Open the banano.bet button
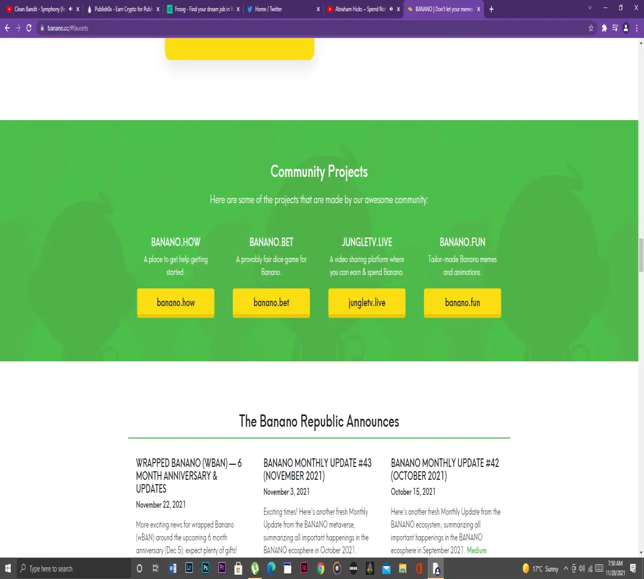Image resolution: width=644 pixels, height=579 pixels. click(x=271, y=303)
